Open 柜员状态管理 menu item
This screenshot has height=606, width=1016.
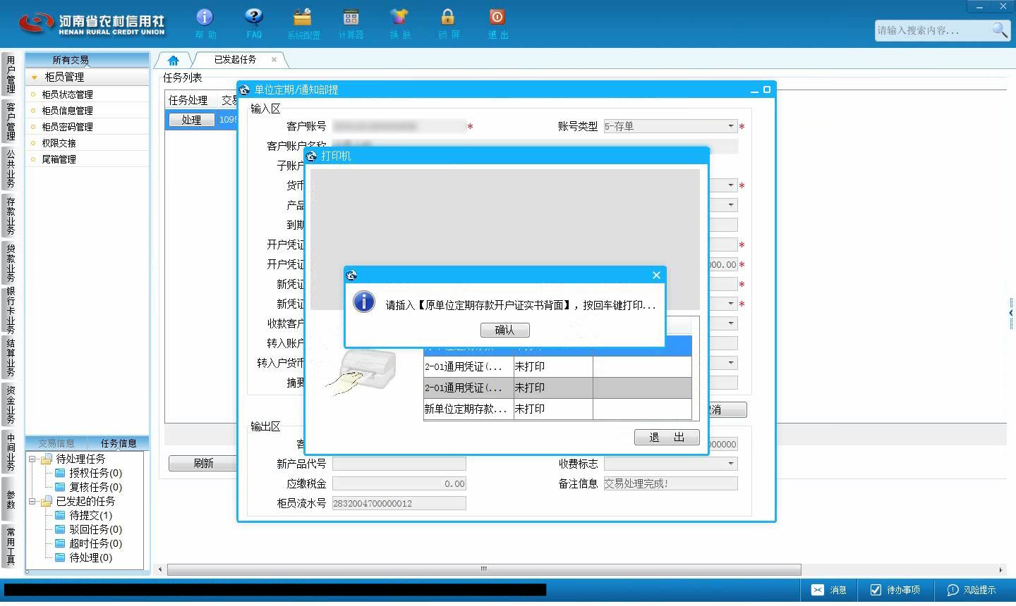(x=67, y=94)
